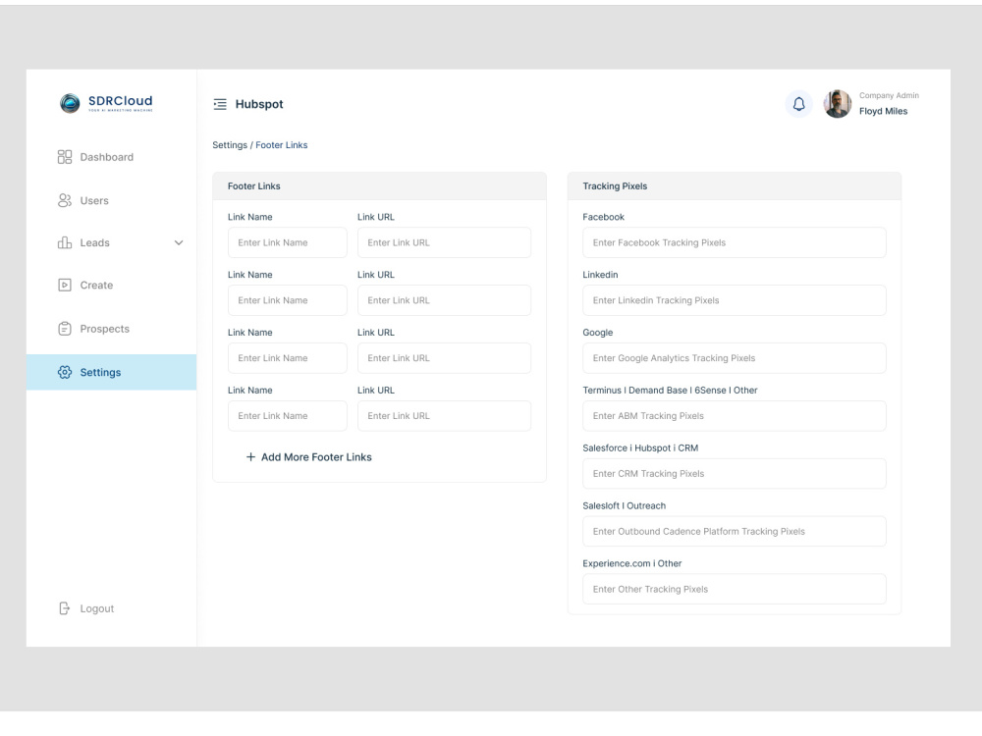Image resolution: width=982 pixels, height=736 pixels.
Task: Click Outbound Cadence Platform Tracking Pixels field
Action: coord(734,531)
